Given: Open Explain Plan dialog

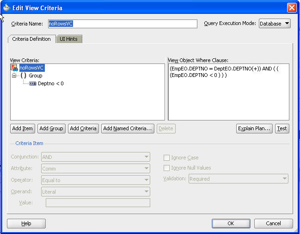Looking at the screenshot, I should click(254, 128).
